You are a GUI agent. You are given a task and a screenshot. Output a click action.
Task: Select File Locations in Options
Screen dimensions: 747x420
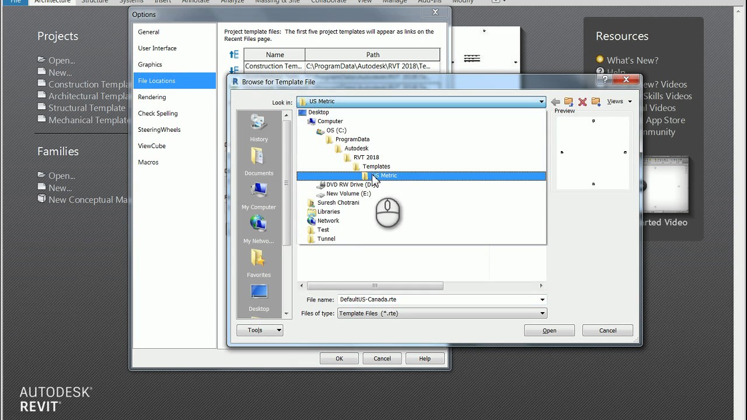174,81
